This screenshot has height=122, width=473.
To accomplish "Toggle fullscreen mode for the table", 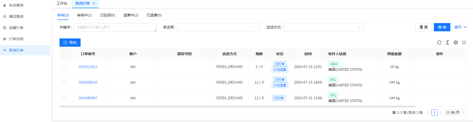I will 464,43.
